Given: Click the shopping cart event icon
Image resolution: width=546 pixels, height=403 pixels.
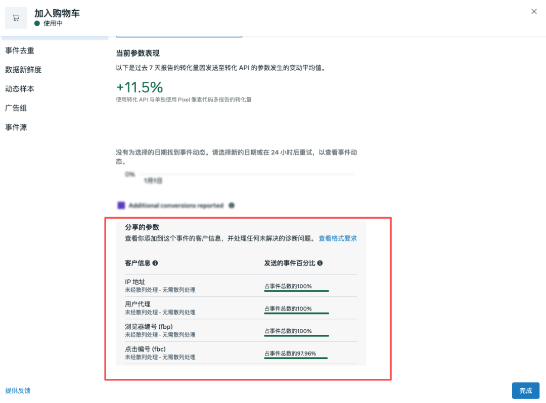Looking at the screenshot, I should coord(16,18).
